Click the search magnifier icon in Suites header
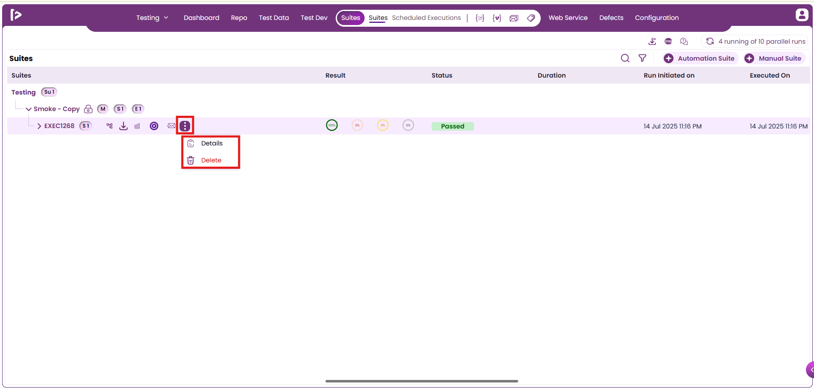814x388 pixels. [625, 58]
